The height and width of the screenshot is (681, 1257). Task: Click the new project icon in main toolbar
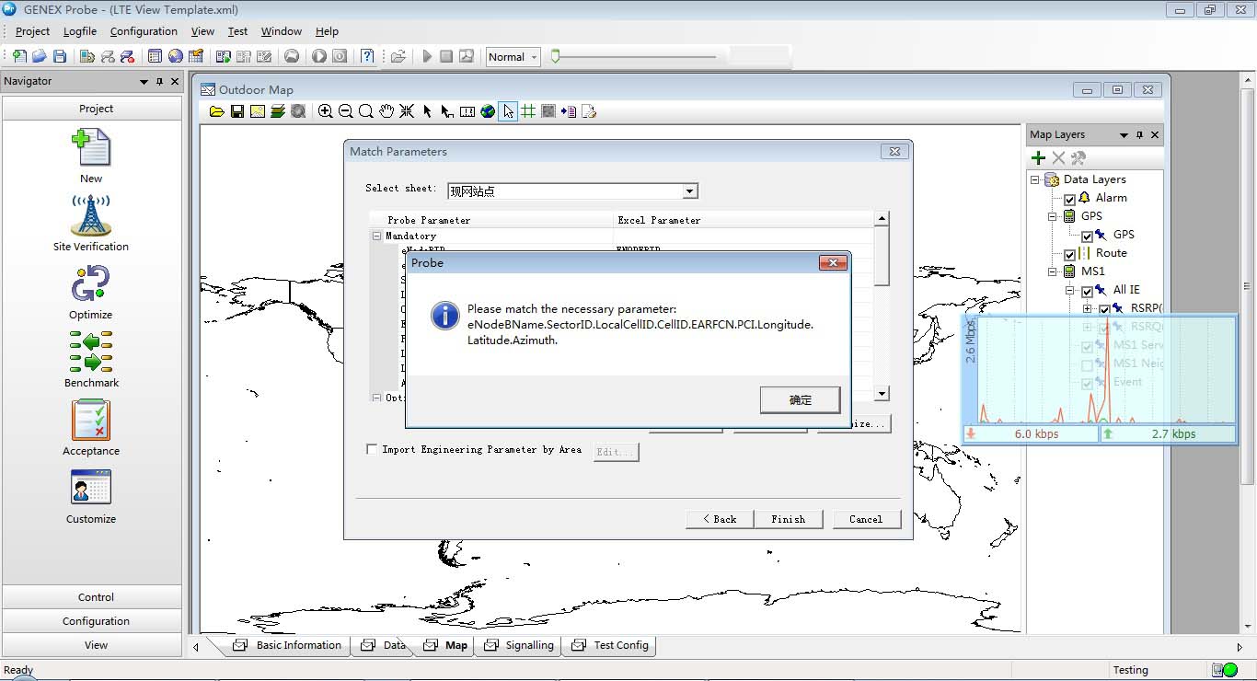point(19,57)
